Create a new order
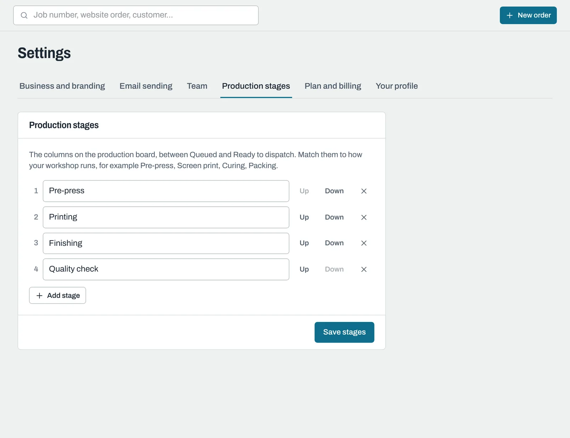This screenshot has height=438, width=570. [528, 15]
